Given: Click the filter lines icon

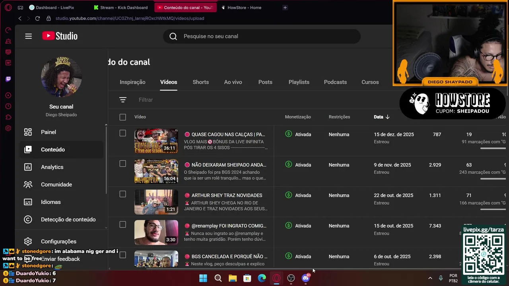Looking at the screenshot, I should pyautogui.click(x=123, y=100).
